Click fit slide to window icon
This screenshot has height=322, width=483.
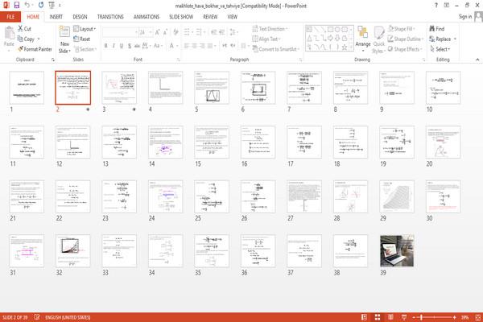(477, 317)
